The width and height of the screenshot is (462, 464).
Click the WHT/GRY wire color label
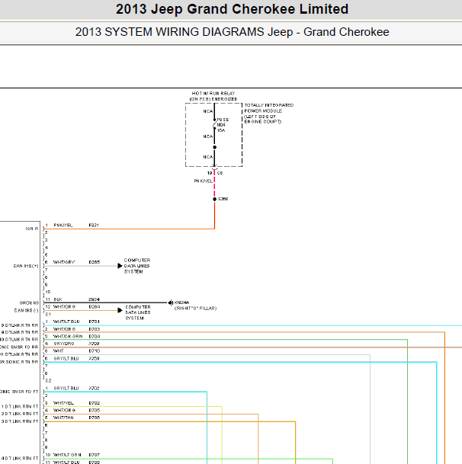(x=64, y=262)
